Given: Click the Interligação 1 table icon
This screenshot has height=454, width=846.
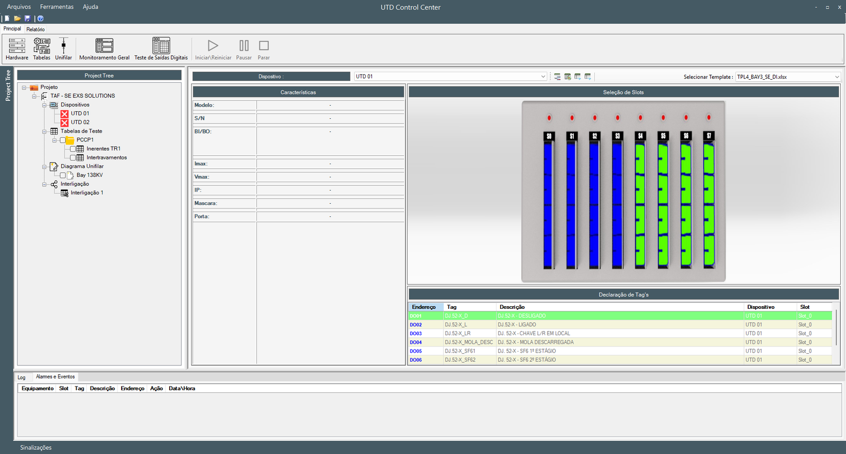Looking at the screenshot, I should click(65, 193).
